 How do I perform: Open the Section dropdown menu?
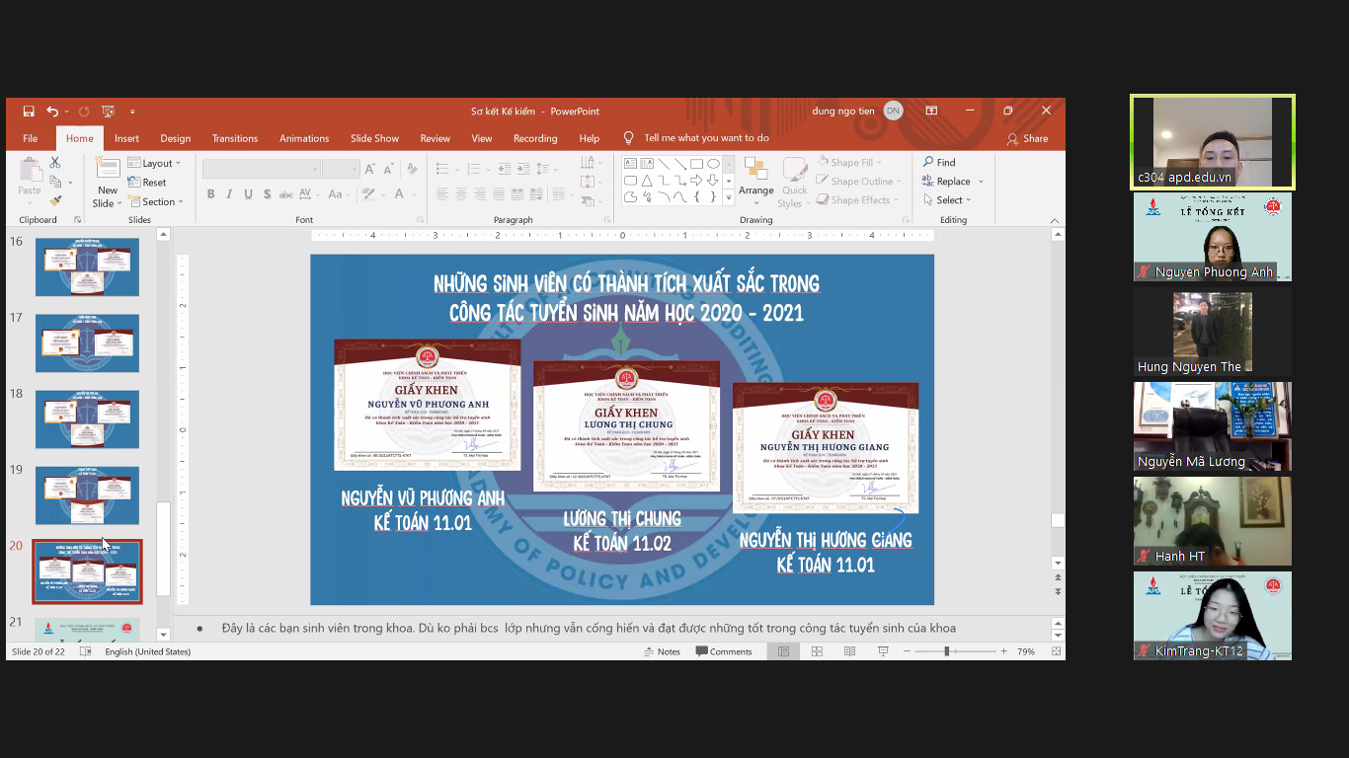(157, 201)
